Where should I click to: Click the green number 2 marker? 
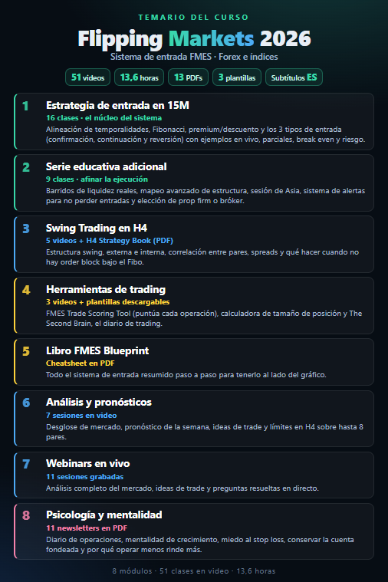[25, 167]
